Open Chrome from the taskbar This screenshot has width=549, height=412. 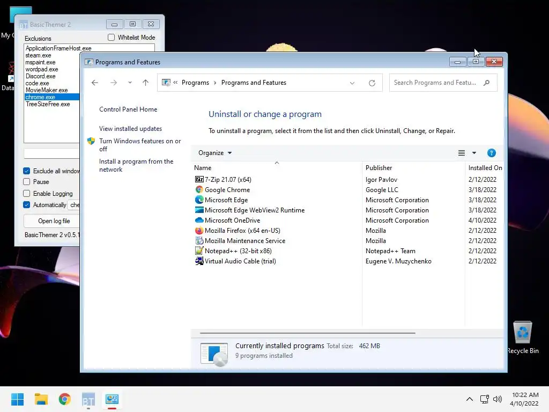64,399
